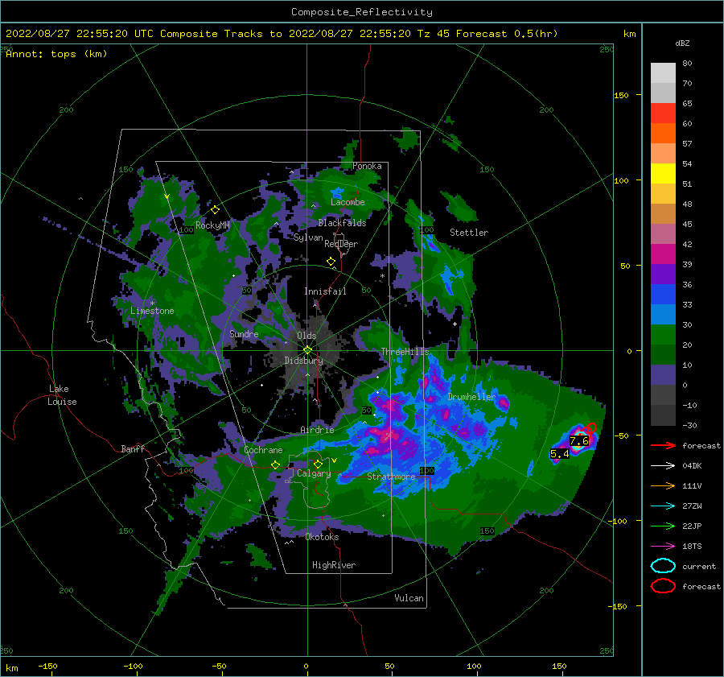Click the 04DK legend text
Screen dimensions: 724x677
[x=692, y=466]
